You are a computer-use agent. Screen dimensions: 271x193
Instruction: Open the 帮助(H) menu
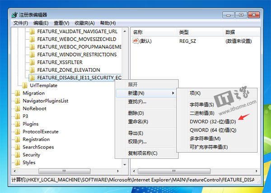point(108,23)
